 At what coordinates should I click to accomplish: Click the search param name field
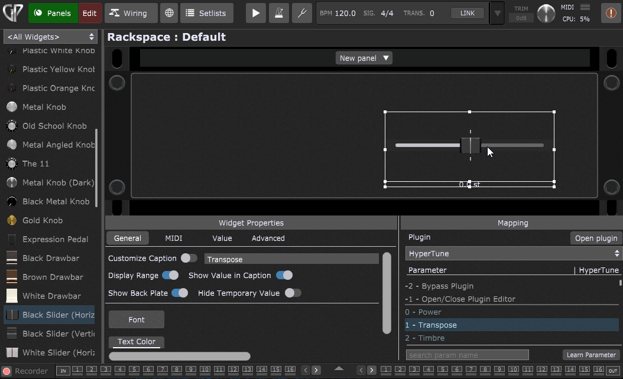[x=467, y=355]
